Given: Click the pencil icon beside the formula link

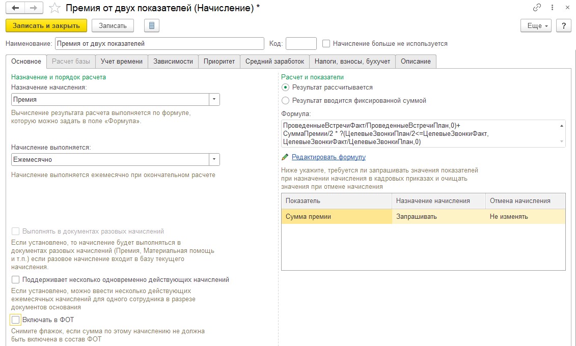Looking at the screenshot, I should [x=285, y=157].
